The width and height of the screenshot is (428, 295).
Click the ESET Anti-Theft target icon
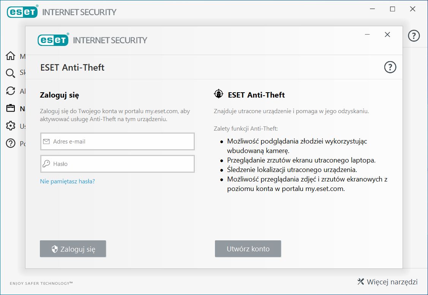click(x=218, y=94)
